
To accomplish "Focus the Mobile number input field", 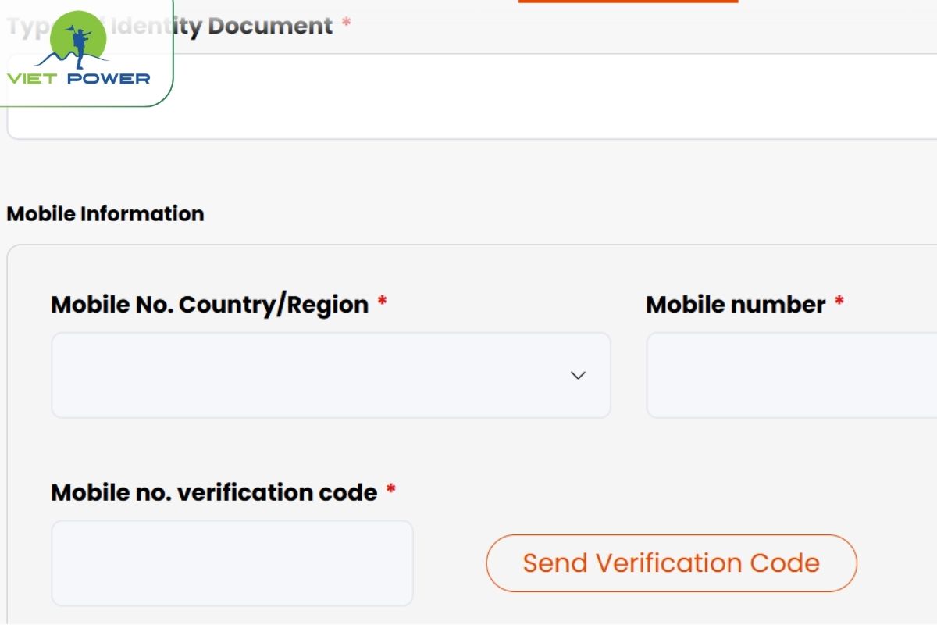I will click(791, 375).
